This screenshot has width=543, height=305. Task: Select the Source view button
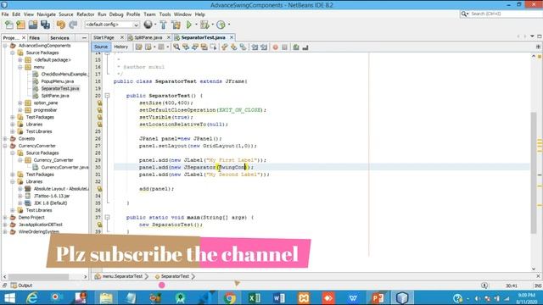pos(101,47)
